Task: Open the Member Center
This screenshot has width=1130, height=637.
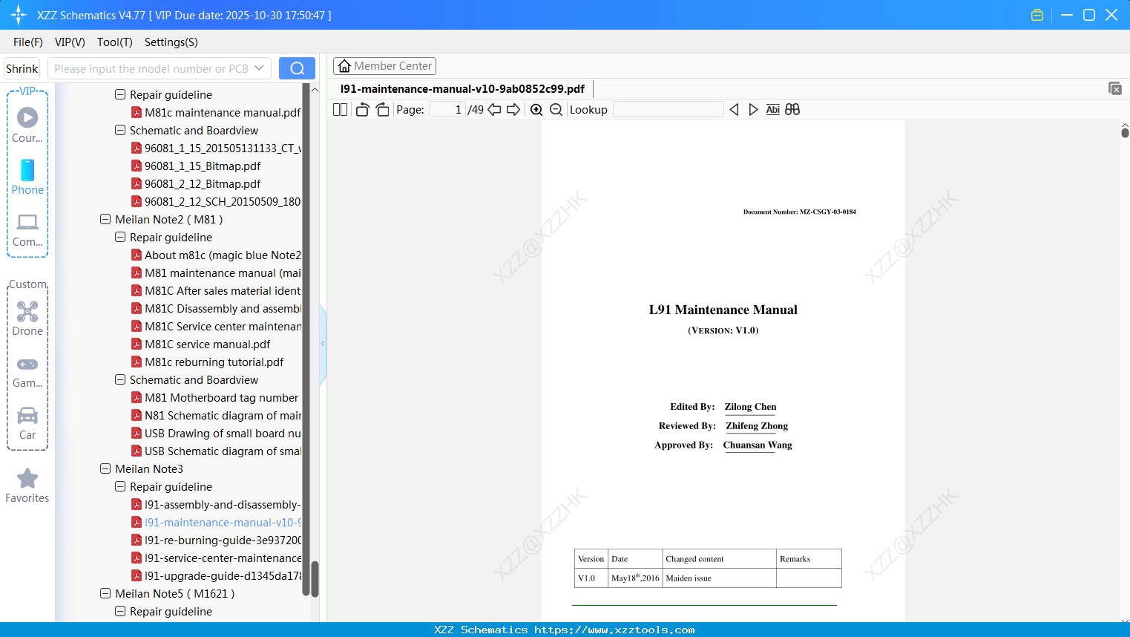Action: coord(384,65)
